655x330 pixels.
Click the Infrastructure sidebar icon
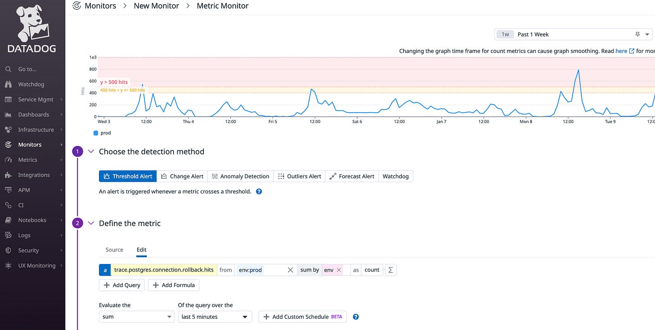point(8,130)
